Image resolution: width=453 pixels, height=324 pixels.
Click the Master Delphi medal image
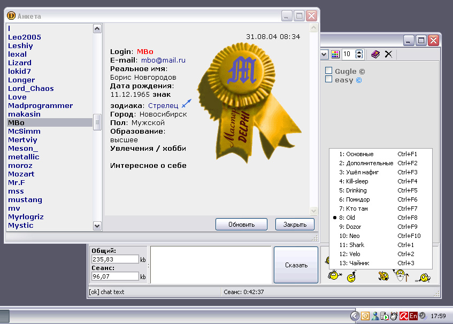pos(249,103)
